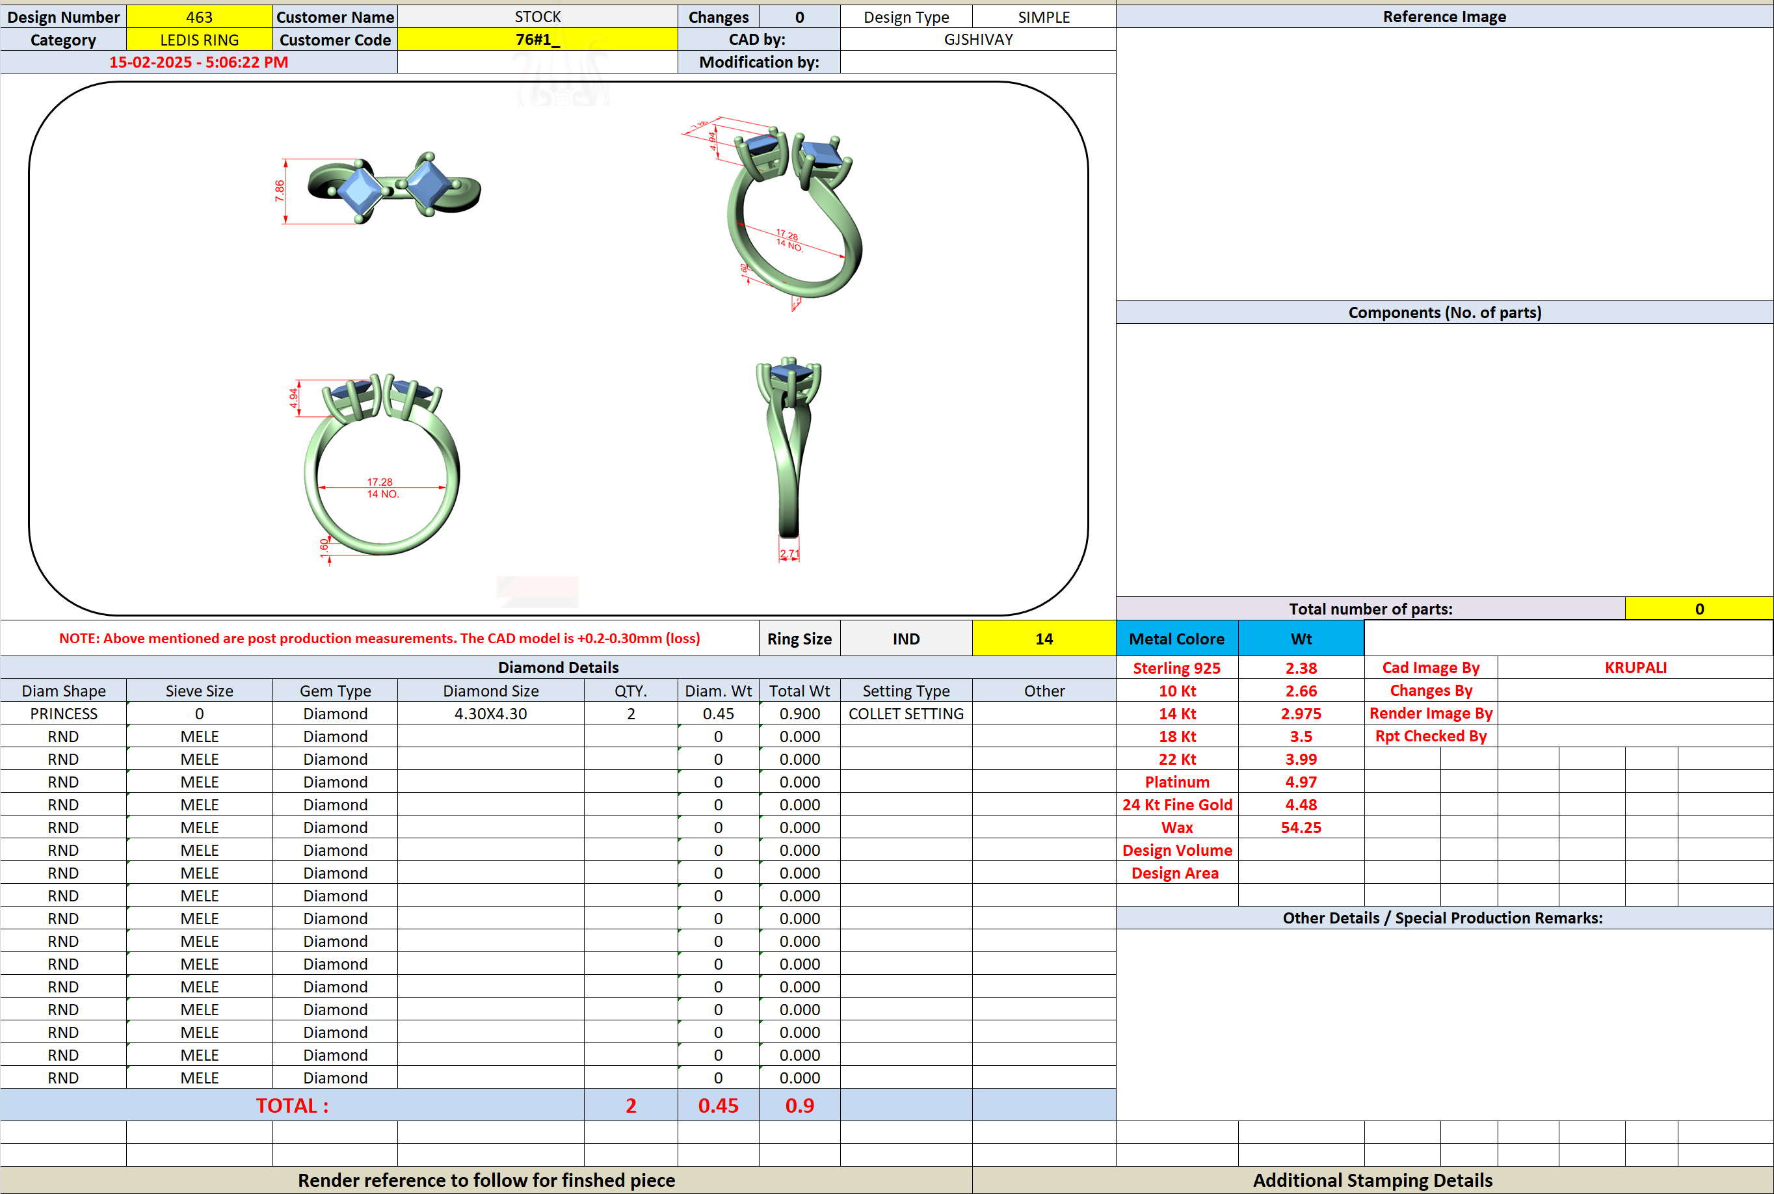The height and width of the screenshot is (1194, 1774).
Task: Select the red post production measurements note
Action: (379, 639)
